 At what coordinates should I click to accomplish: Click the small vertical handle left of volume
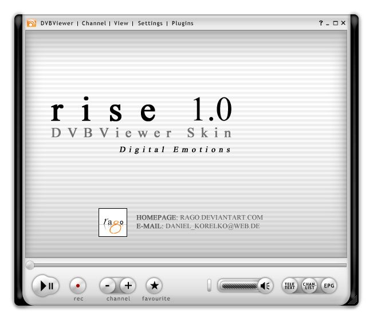coord(209,285)
